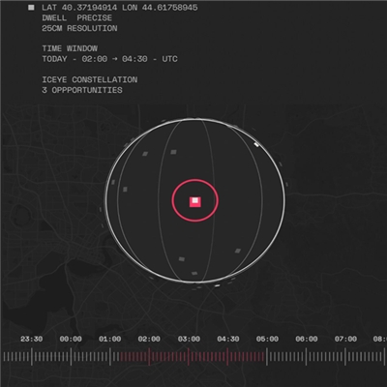Click the 'TIME WINDOW' heading
This screenshot has height=387, width=387.
pyautogui.click(x=70, y=48)
